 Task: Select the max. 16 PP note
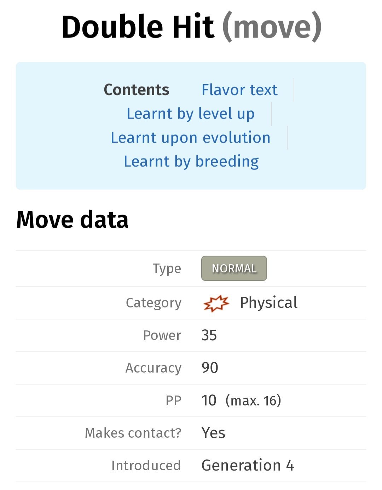(253, 401)
